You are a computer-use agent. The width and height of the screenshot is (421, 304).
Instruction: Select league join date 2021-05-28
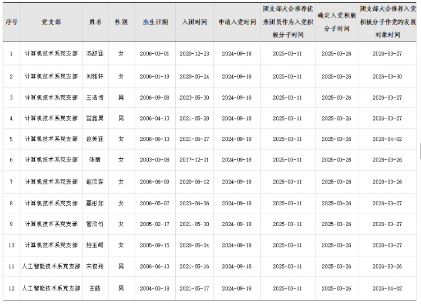(194, 118)
